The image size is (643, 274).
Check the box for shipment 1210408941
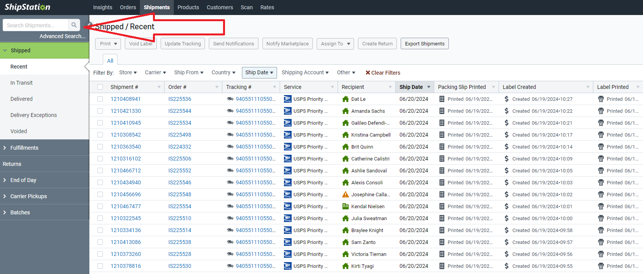100,99
